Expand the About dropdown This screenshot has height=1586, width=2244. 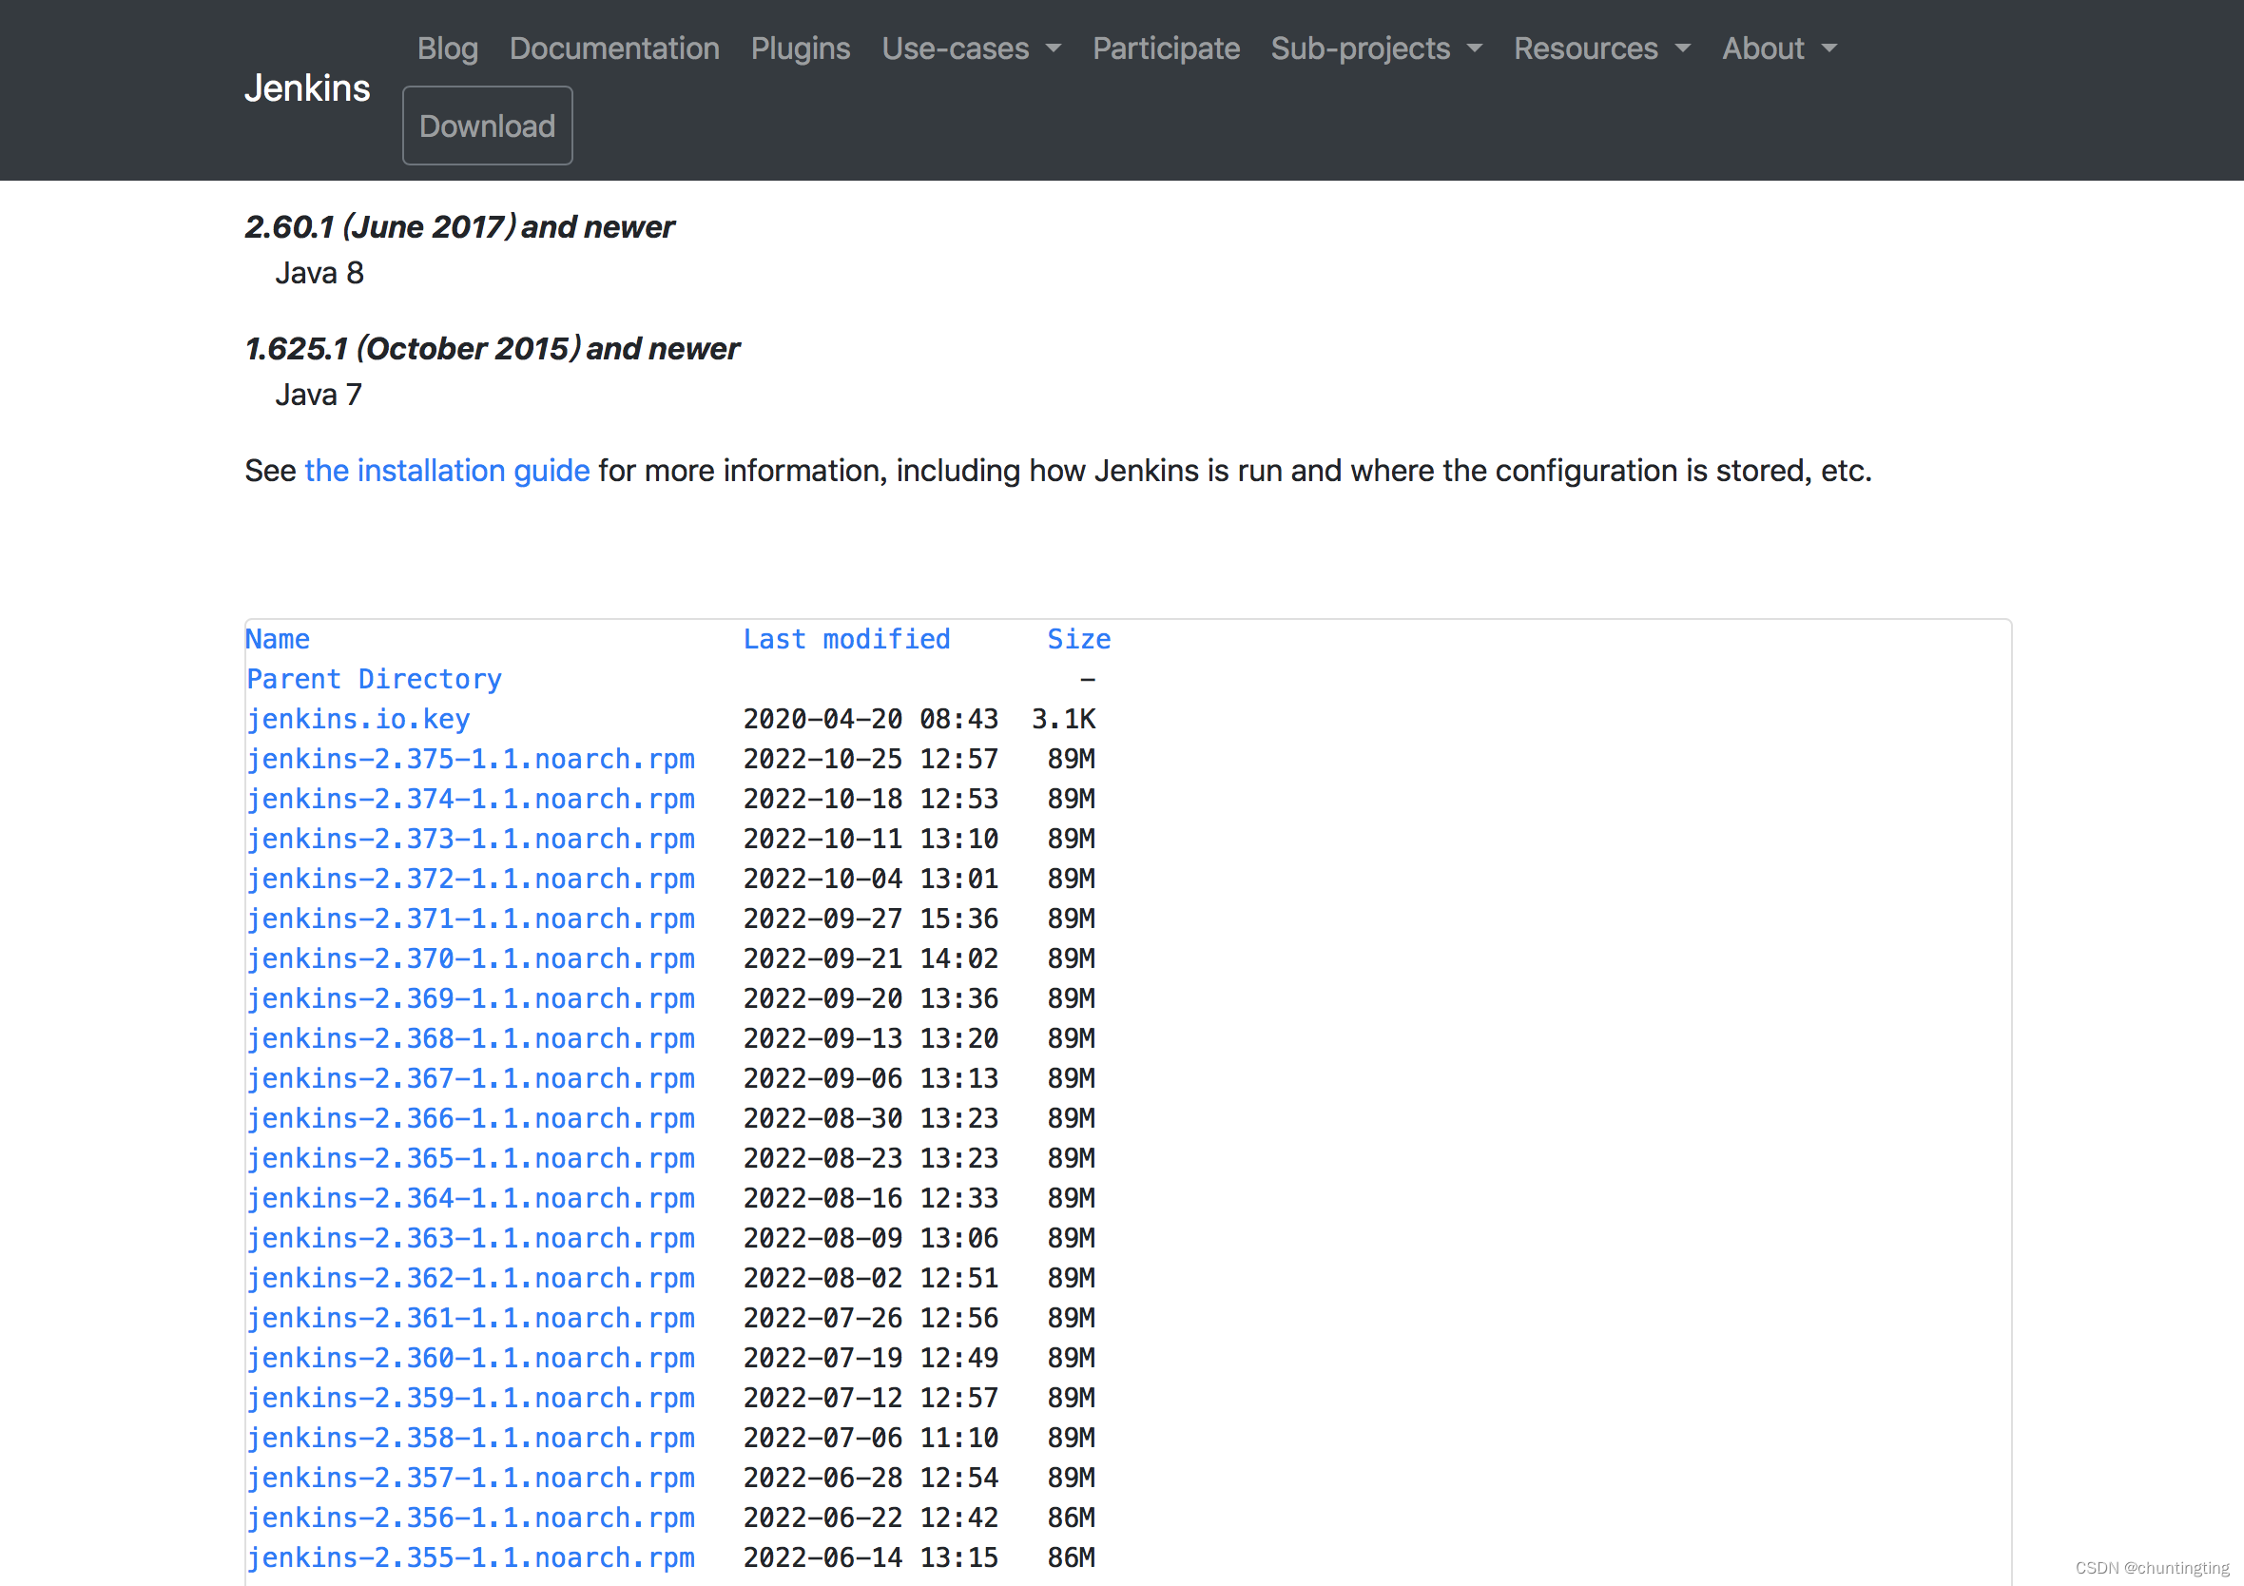1780,48
